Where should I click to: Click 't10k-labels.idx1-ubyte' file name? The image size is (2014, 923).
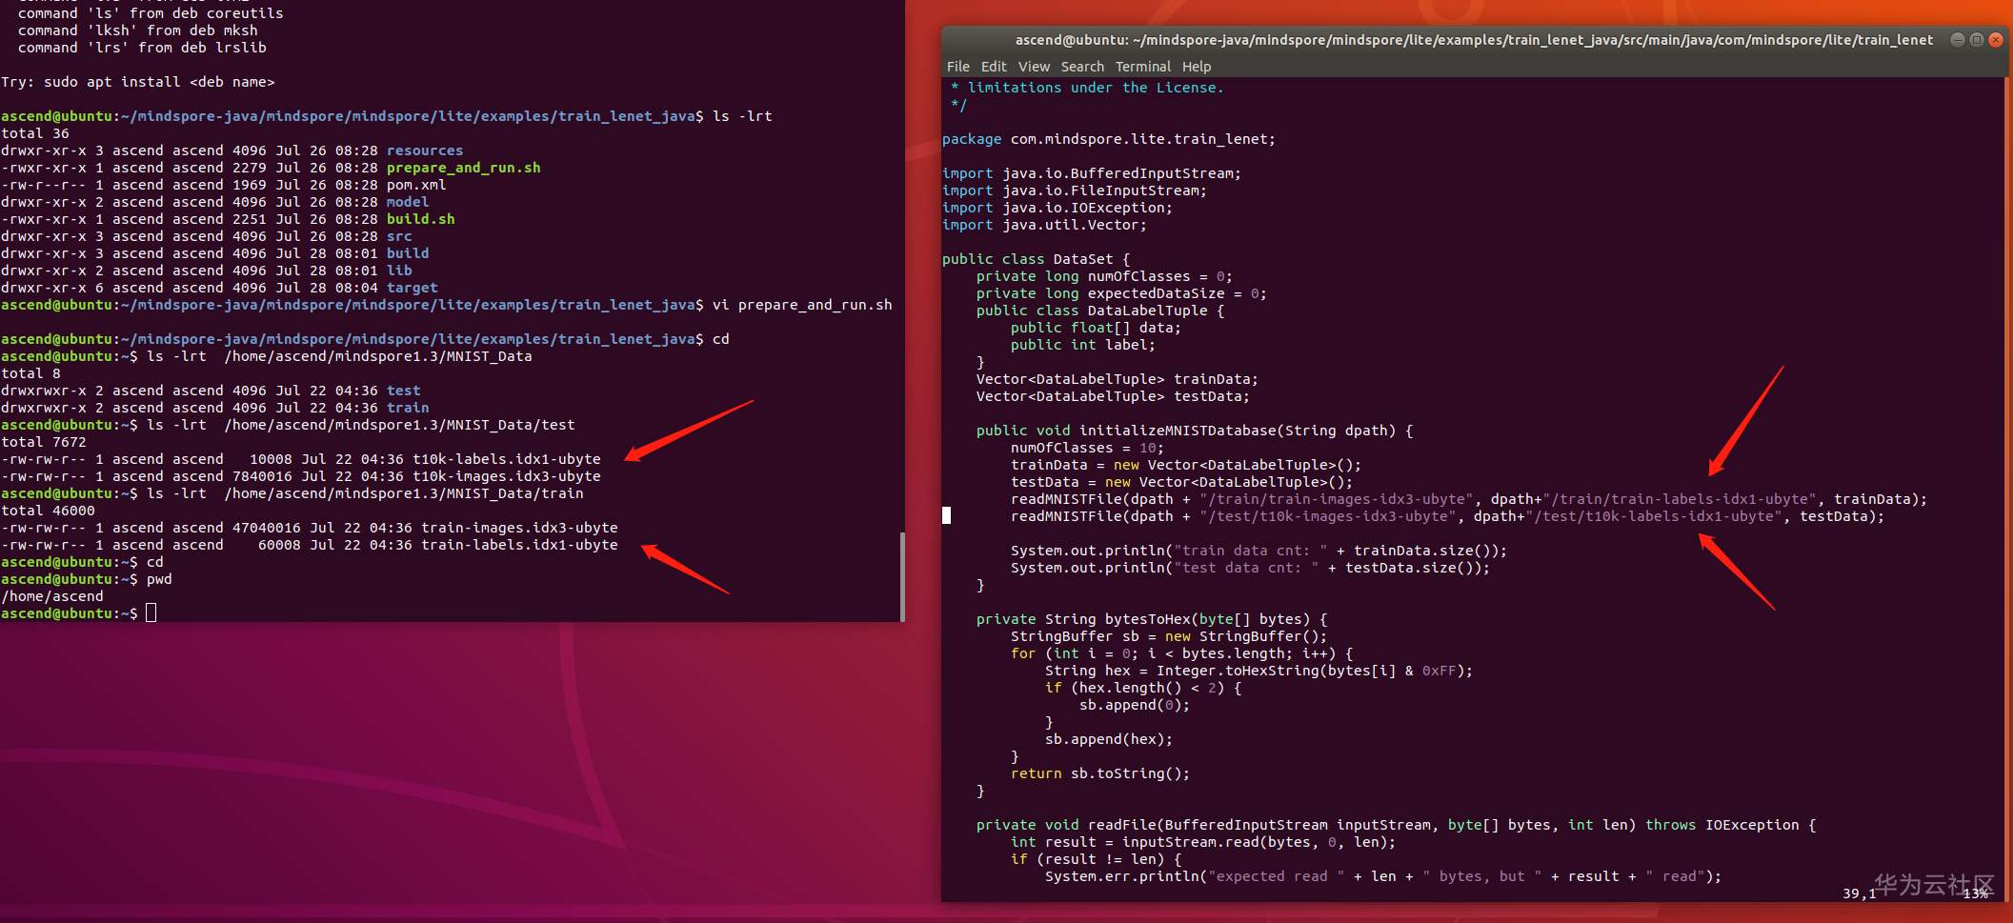point(506,459)
